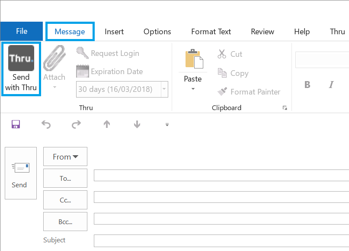The height and width of the screenshot is (251, 349).
Task: Undo the last action
Action: tap(46, 124)
